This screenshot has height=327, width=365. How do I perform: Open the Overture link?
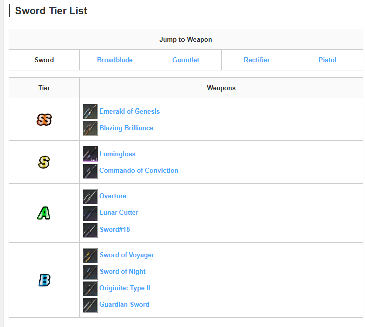[x=113, y=196]
